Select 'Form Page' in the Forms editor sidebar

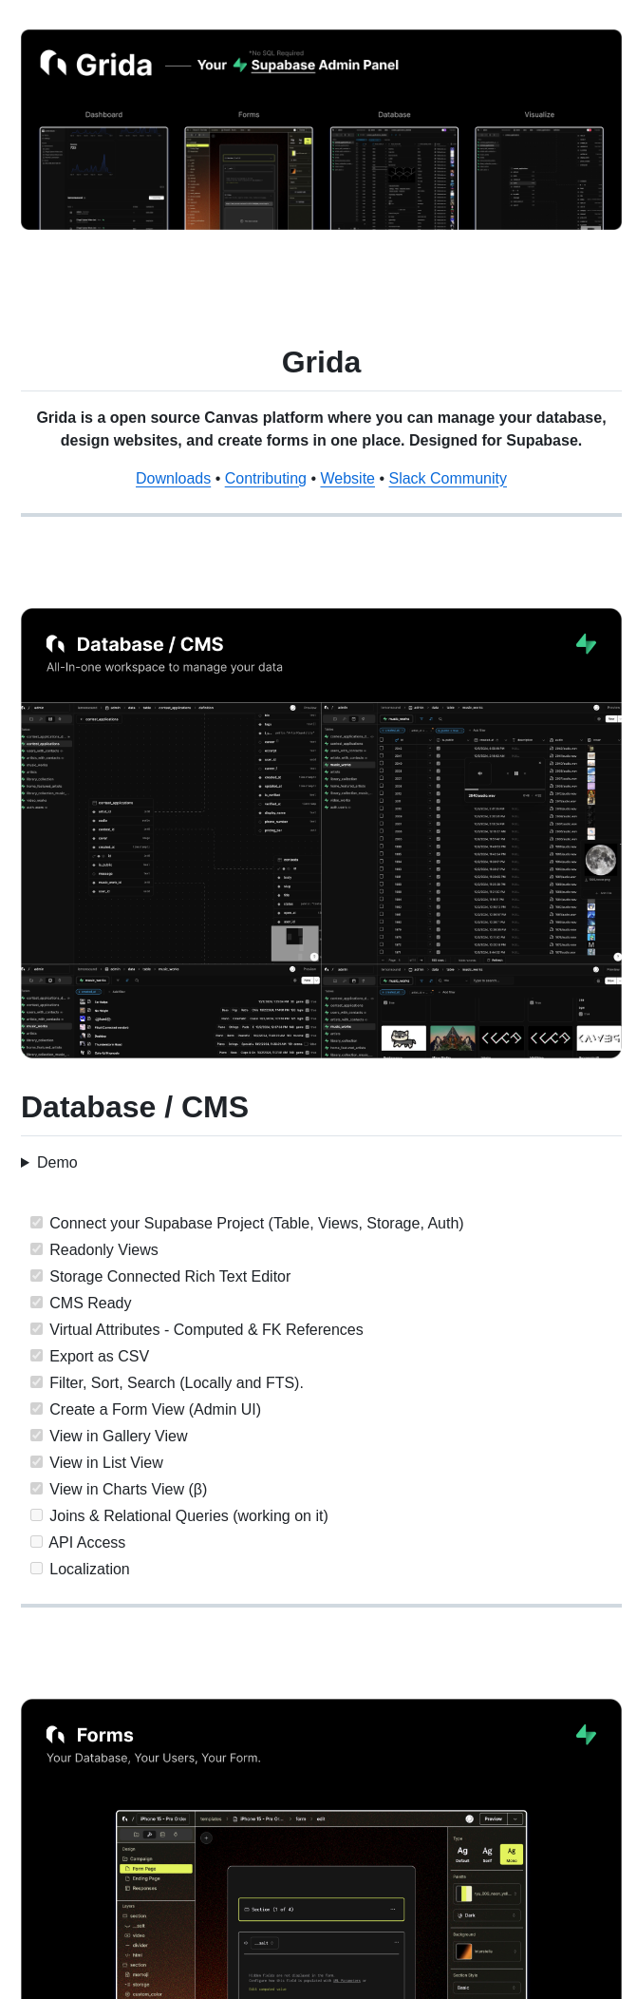(x=157, y=1869)
